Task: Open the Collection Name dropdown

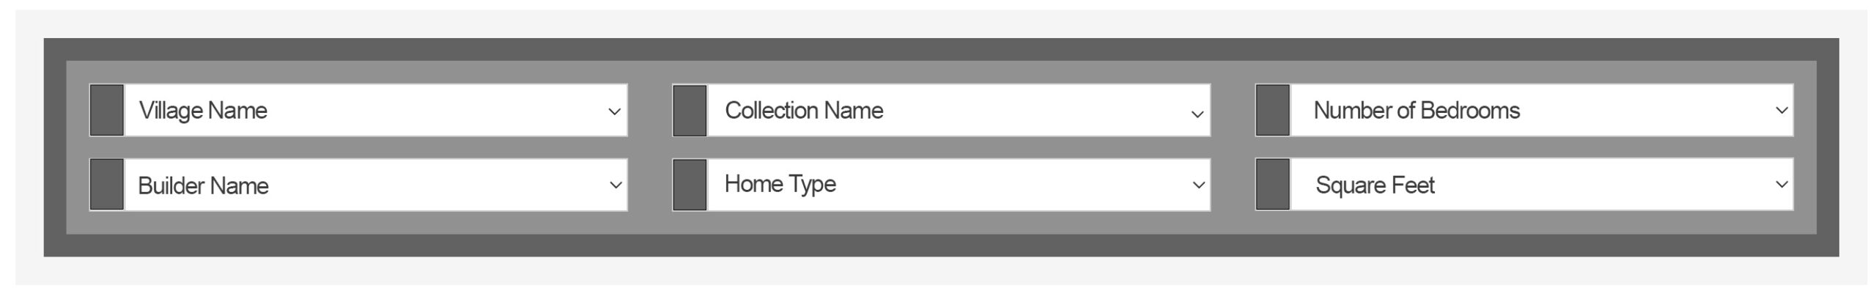Action: click(x=959, y=110)
